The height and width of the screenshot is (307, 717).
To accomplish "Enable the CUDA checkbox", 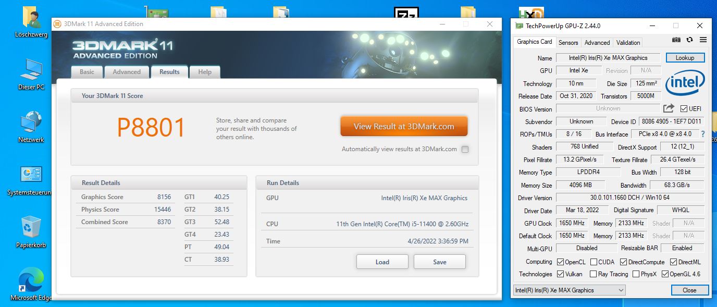I will 593,262.
